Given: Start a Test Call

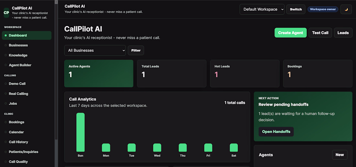Looking at the screenshot, I should [320, 33].
